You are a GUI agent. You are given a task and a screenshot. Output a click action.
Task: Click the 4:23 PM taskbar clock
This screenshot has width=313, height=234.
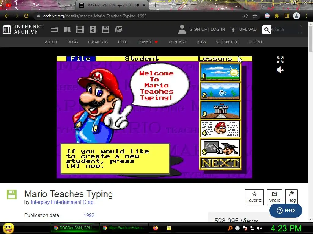point(286,228)
